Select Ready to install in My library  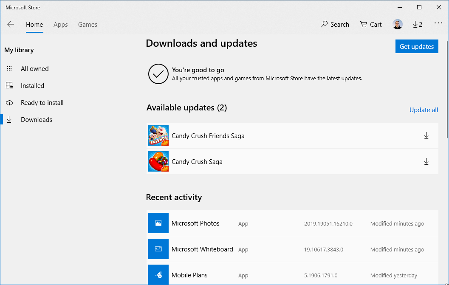click(42, 102)
